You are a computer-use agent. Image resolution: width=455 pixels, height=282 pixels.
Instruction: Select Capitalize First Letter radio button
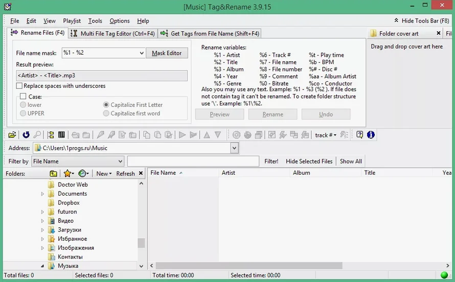point(106,105)
